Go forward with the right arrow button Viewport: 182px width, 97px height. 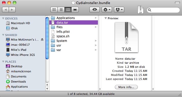(12, 10)
